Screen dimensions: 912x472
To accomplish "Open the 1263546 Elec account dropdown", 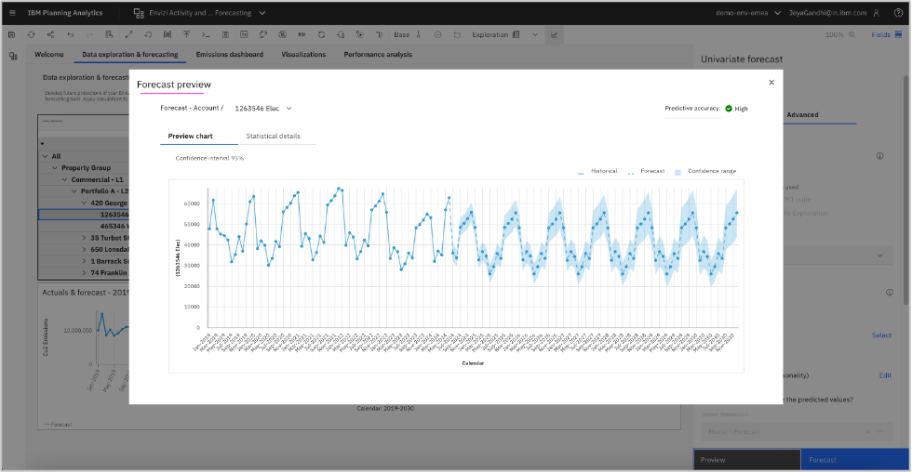I will [262, 109].
